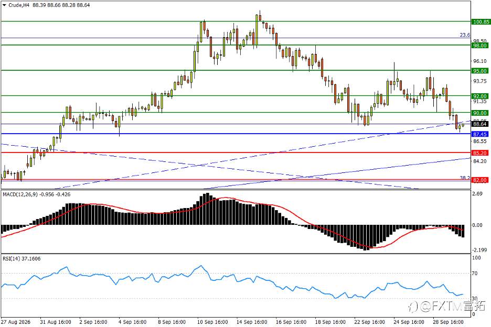This screenshot has width=491, height=327.
Task: Click the green 92.00 level tag
Action: [x=480, y=96]
